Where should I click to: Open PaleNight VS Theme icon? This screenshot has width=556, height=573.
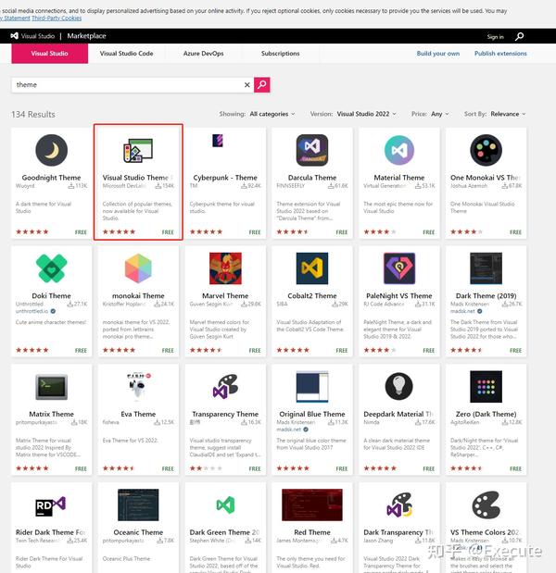(x=399, y=268)
